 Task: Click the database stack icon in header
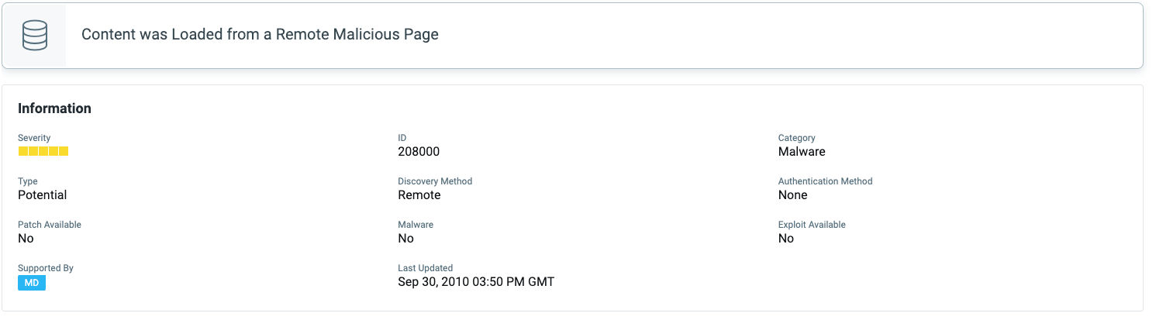pyautogui.click(x=34, y=36)
